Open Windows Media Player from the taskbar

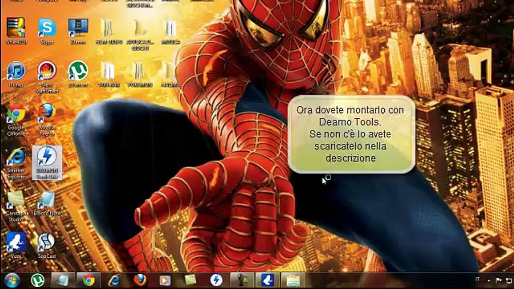click(x=165, y=280)
